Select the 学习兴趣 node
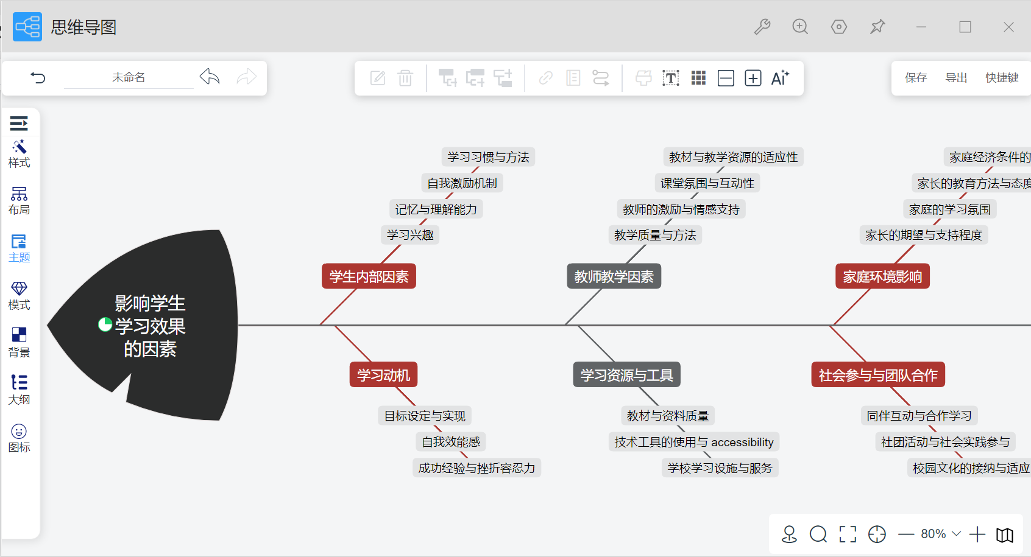This screenshot has width=1031, height=557. (410, 235)
